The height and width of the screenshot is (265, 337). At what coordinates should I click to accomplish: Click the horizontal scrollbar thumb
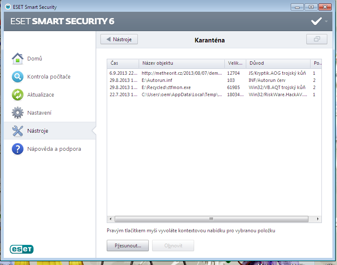tap(211, 219)
